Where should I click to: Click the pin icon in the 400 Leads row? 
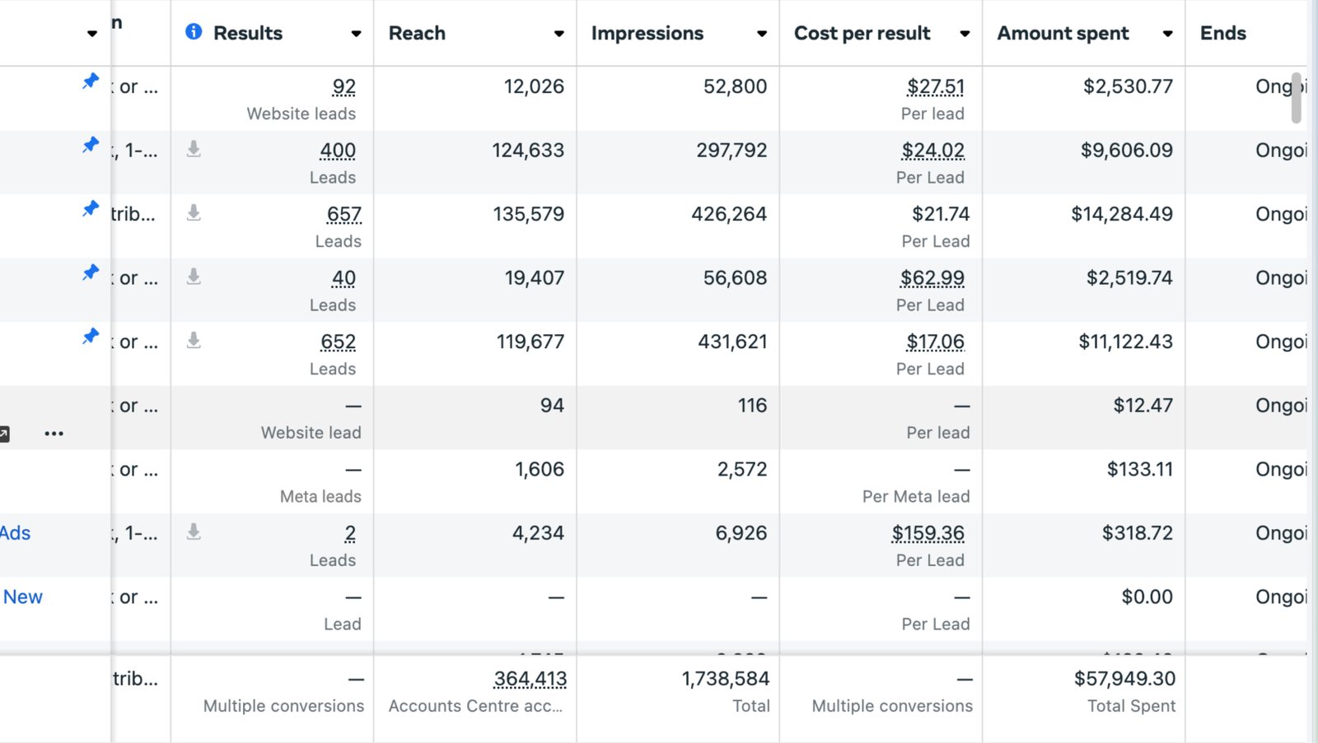click(91, 145)
